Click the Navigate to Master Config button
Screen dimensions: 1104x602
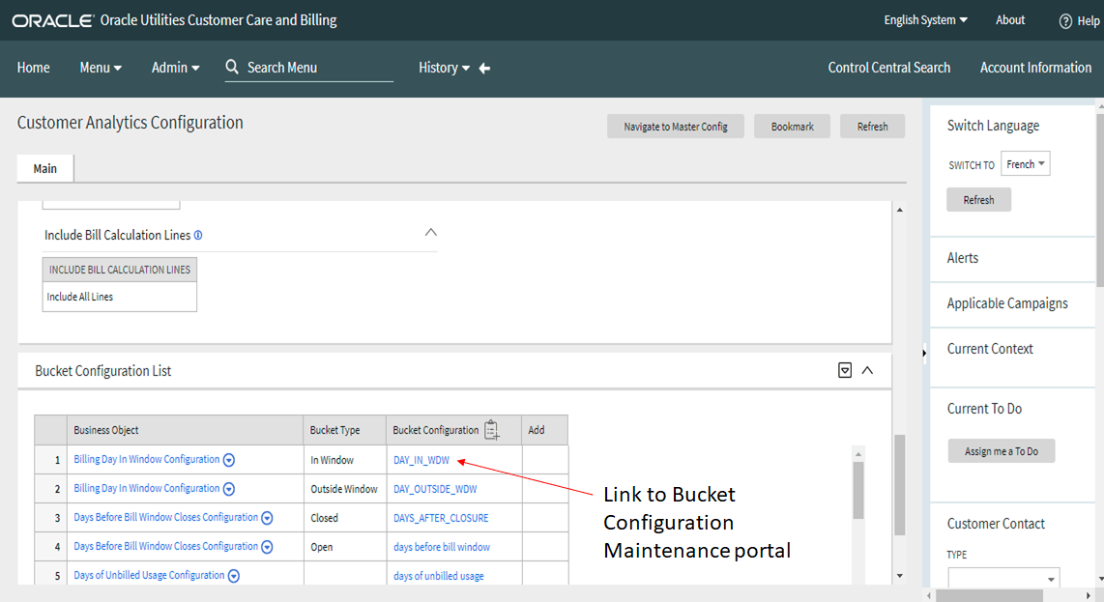pos(675,126)
